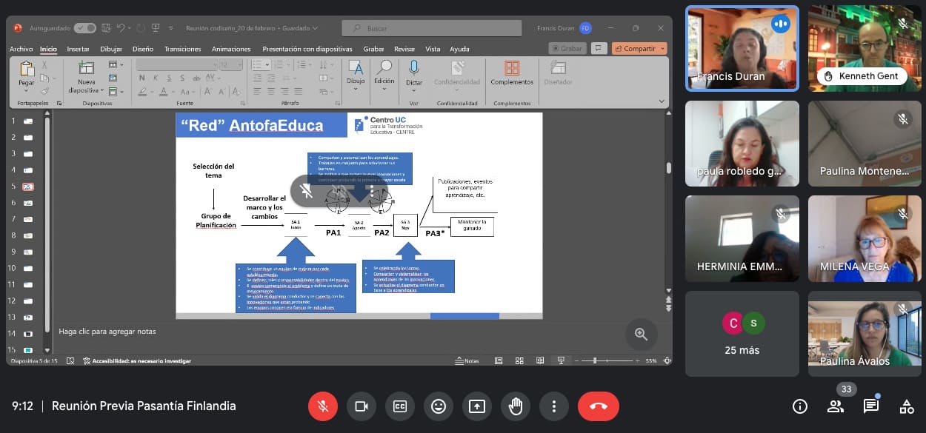Leave the call with red hang-up button
The image size is (926, 433).
tap(599, 406)
